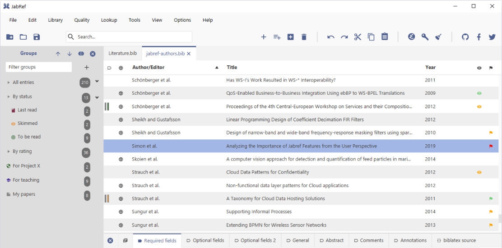Click the entry table vertical scrollbar thumb
Viewport: 502px width, 248px height.
coord(500,219)
